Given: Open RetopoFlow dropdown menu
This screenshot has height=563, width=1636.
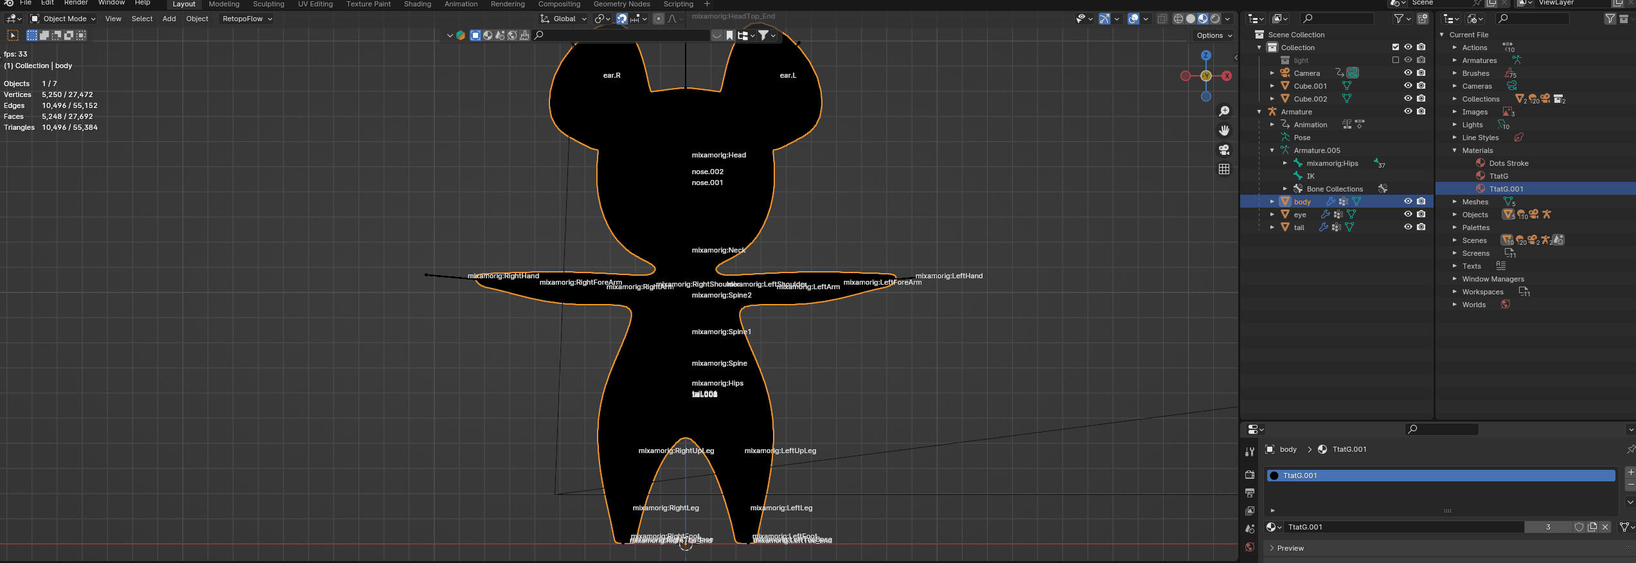Looking at the screenshot, I should (x=247, y=19).
